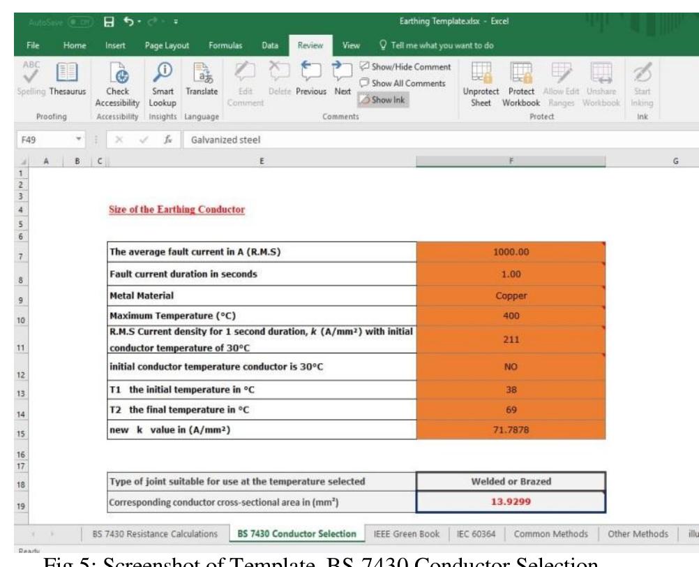Toggle Show Ink button

(383, 100)
